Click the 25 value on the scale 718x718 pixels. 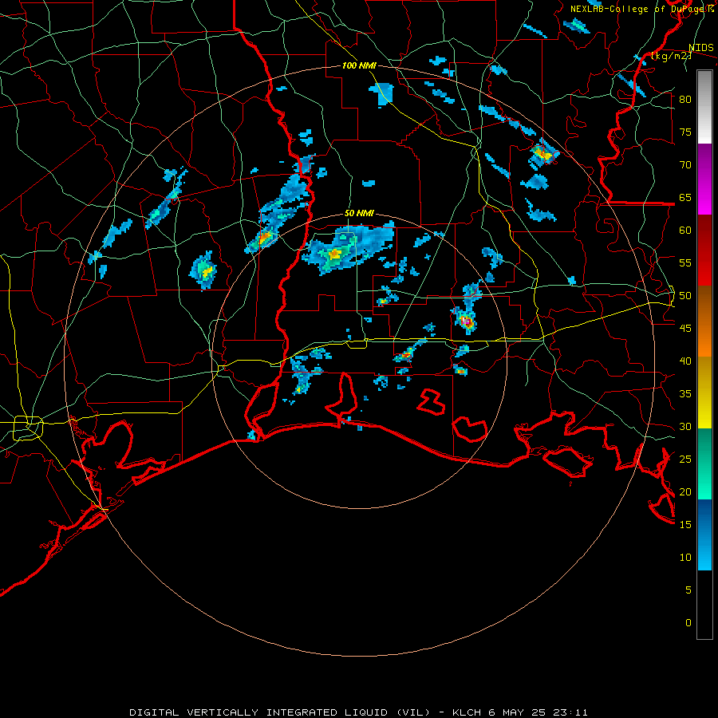coord(685,460)
